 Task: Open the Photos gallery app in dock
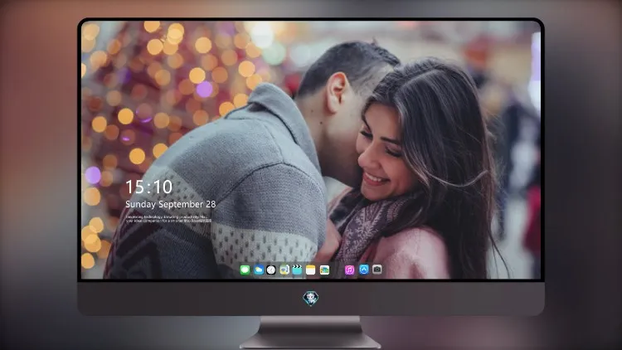324,270
